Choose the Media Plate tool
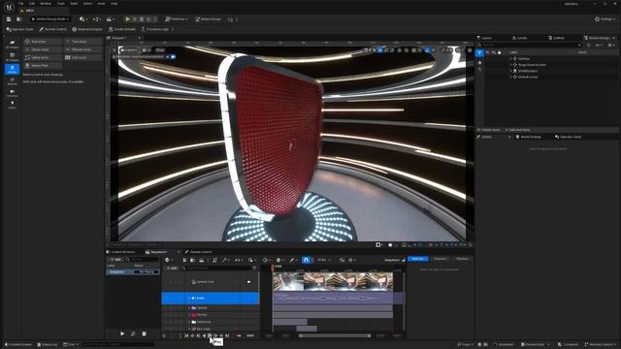The height and width of the screenshot is (349, 621). coord(43,66)
